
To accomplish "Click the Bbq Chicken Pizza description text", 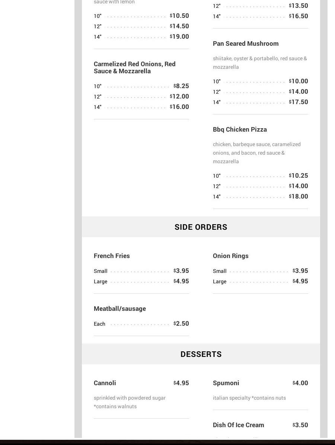I will pyautogui.click(x=256, y=153).
